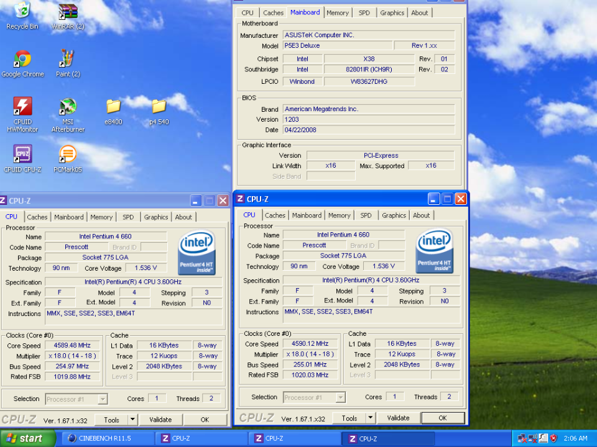Switch to CINEBENCH R11.5 in taskbar

108,438
